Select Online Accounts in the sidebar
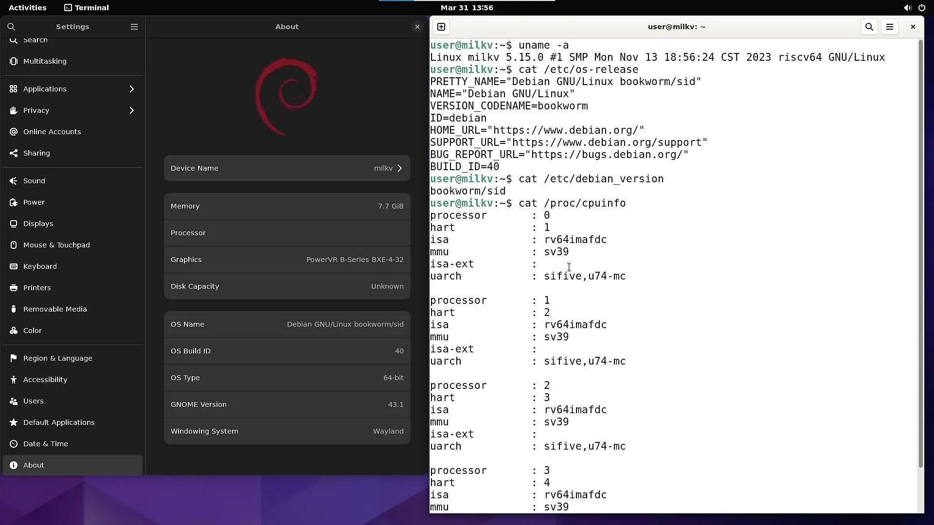 click(x=52, y=131)
